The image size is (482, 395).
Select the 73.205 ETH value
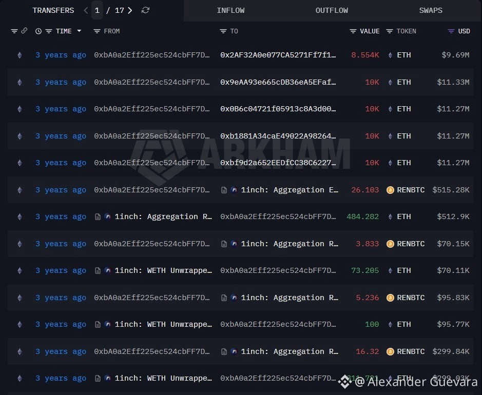[x=365, y=270]
